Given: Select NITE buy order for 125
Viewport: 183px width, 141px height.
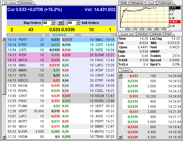Looking at the screenshot, I should 34,75.
